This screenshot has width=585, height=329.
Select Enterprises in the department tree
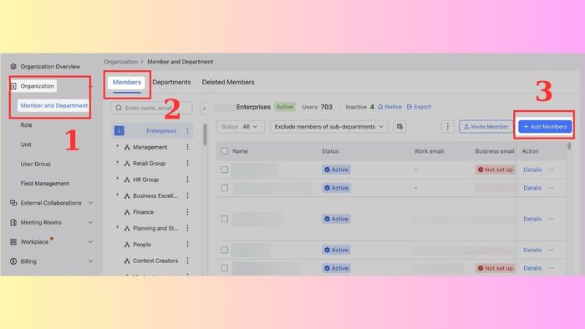pyautogui.click(x=153, y=131)
